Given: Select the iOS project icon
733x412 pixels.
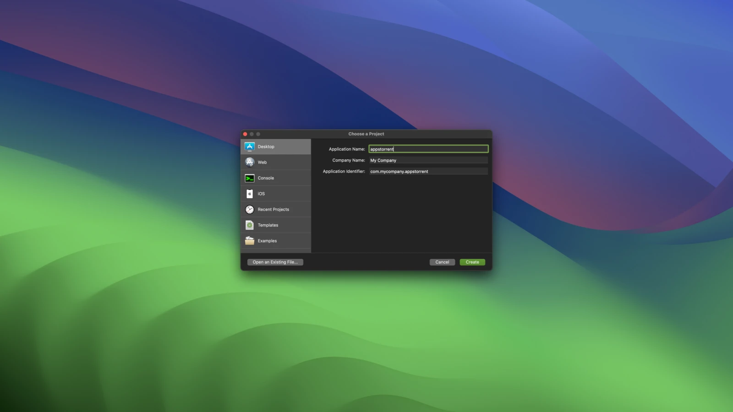Looking at the screenshot, I should 250,194.
